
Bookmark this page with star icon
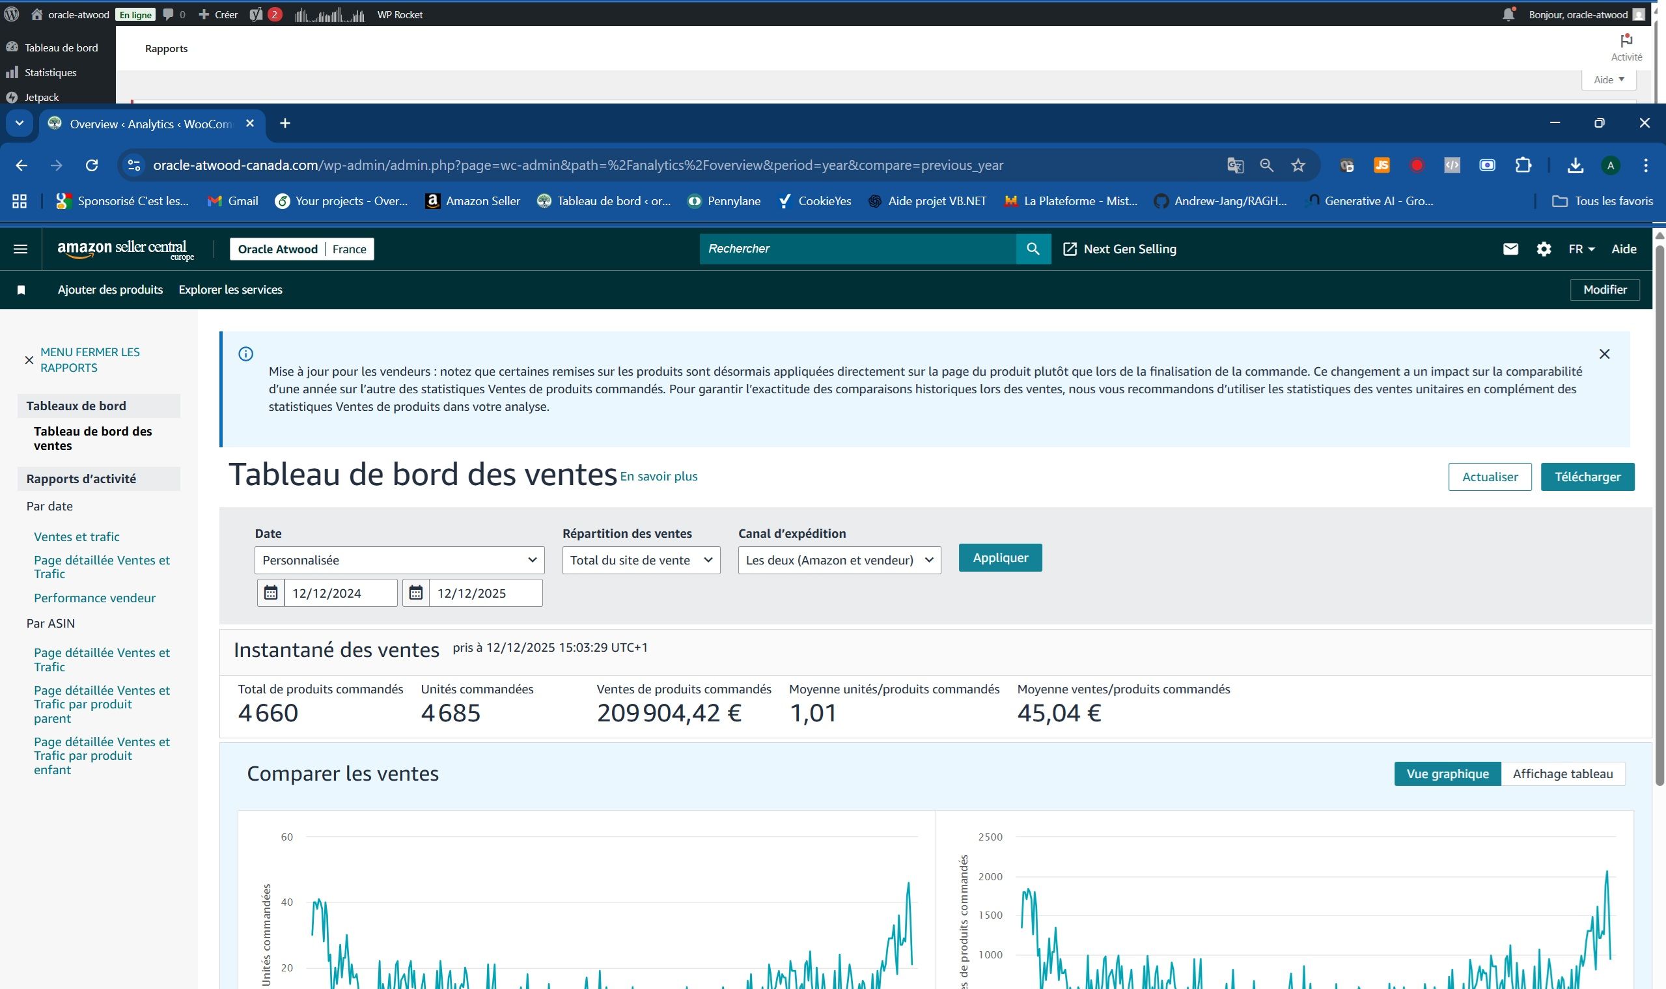click(x=1298, y=165)
